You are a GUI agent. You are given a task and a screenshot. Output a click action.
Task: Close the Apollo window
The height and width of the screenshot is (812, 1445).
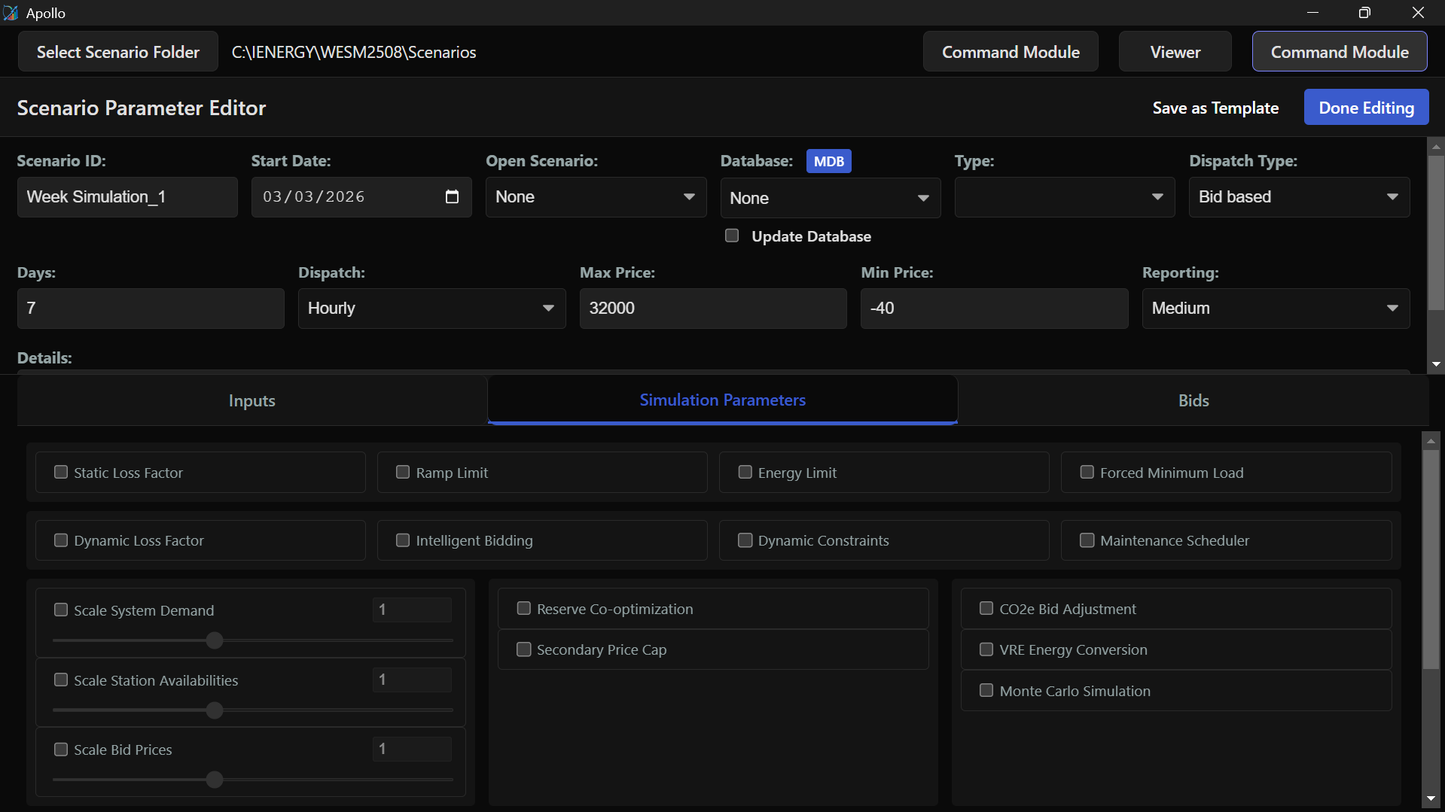(1418, 13)
